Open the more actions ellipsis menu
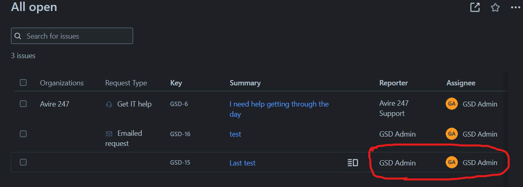523x187 pixels. point(516,7)
